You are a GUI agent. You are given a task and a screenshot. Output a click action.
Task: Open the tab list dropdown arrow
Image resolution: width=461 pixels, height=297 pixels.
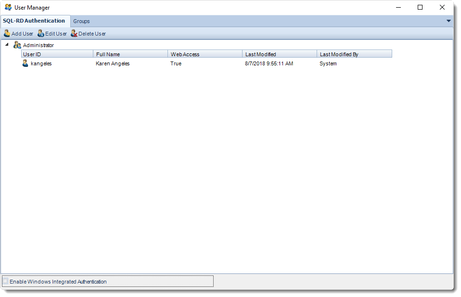click(448, 21)
